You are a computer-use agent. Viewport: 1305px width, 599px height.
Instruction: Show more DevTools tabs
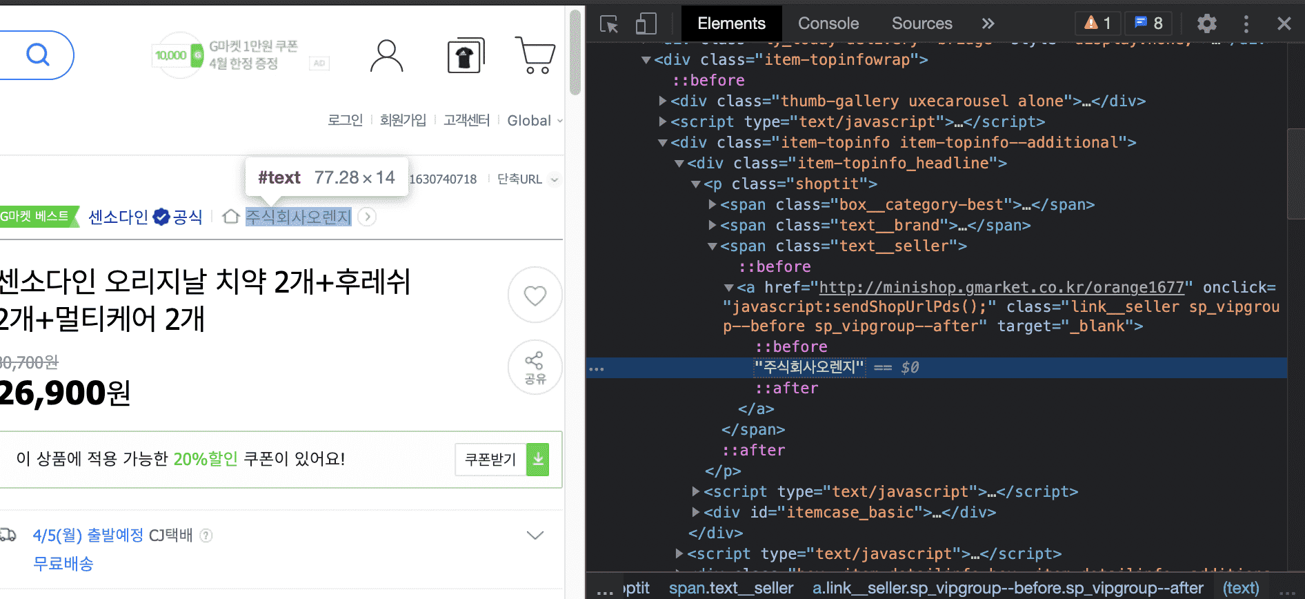point(988,23)
